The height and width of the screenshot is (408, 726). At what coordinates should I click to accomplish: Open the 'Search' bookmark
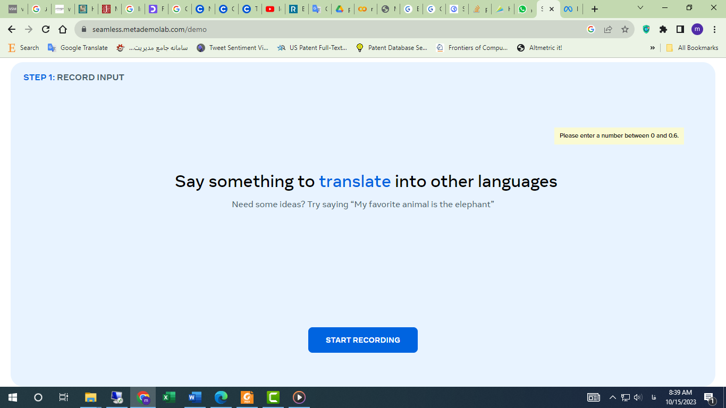coord(24,48)
